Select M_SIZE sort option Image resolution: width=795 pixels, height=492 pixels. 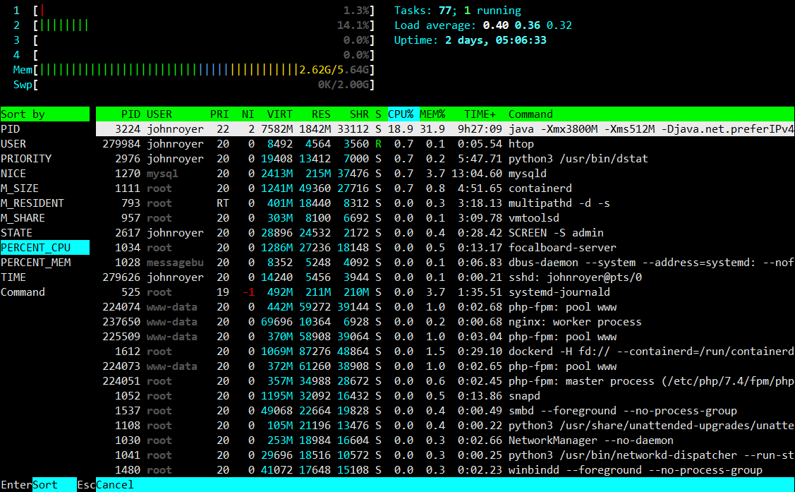(x=44, y=188)
